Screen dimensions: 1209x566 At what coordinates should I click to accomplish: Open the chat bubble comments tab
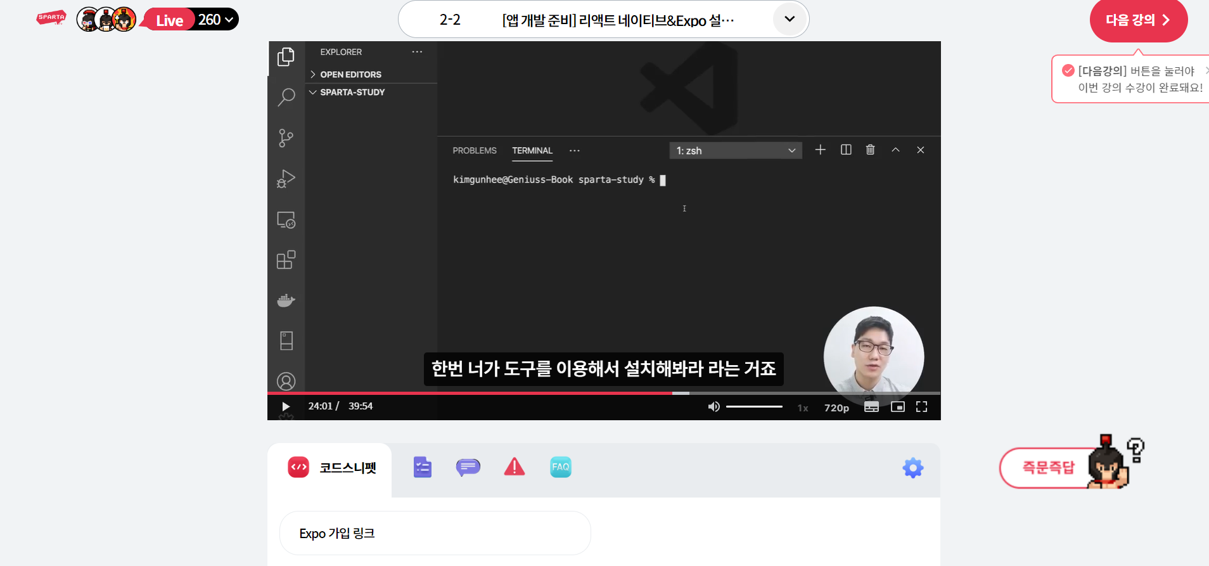tap(468, 468)
